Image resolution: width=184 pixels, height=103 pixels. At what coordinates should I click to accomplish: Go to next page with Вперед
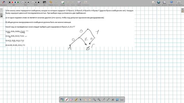pyautogui.click(x=73, y=2)
